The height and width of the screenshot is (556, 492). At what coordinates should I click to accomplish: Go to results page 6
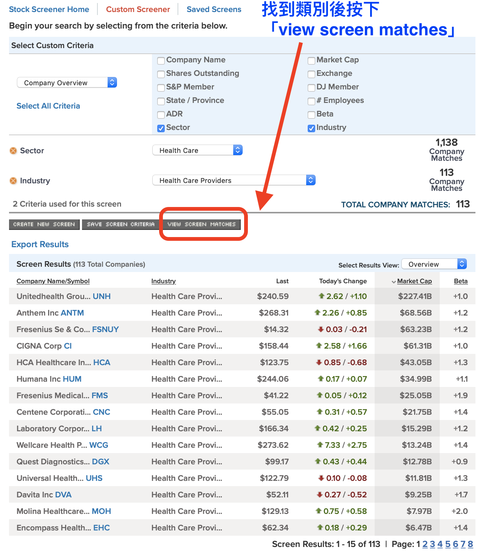point(456,544)
